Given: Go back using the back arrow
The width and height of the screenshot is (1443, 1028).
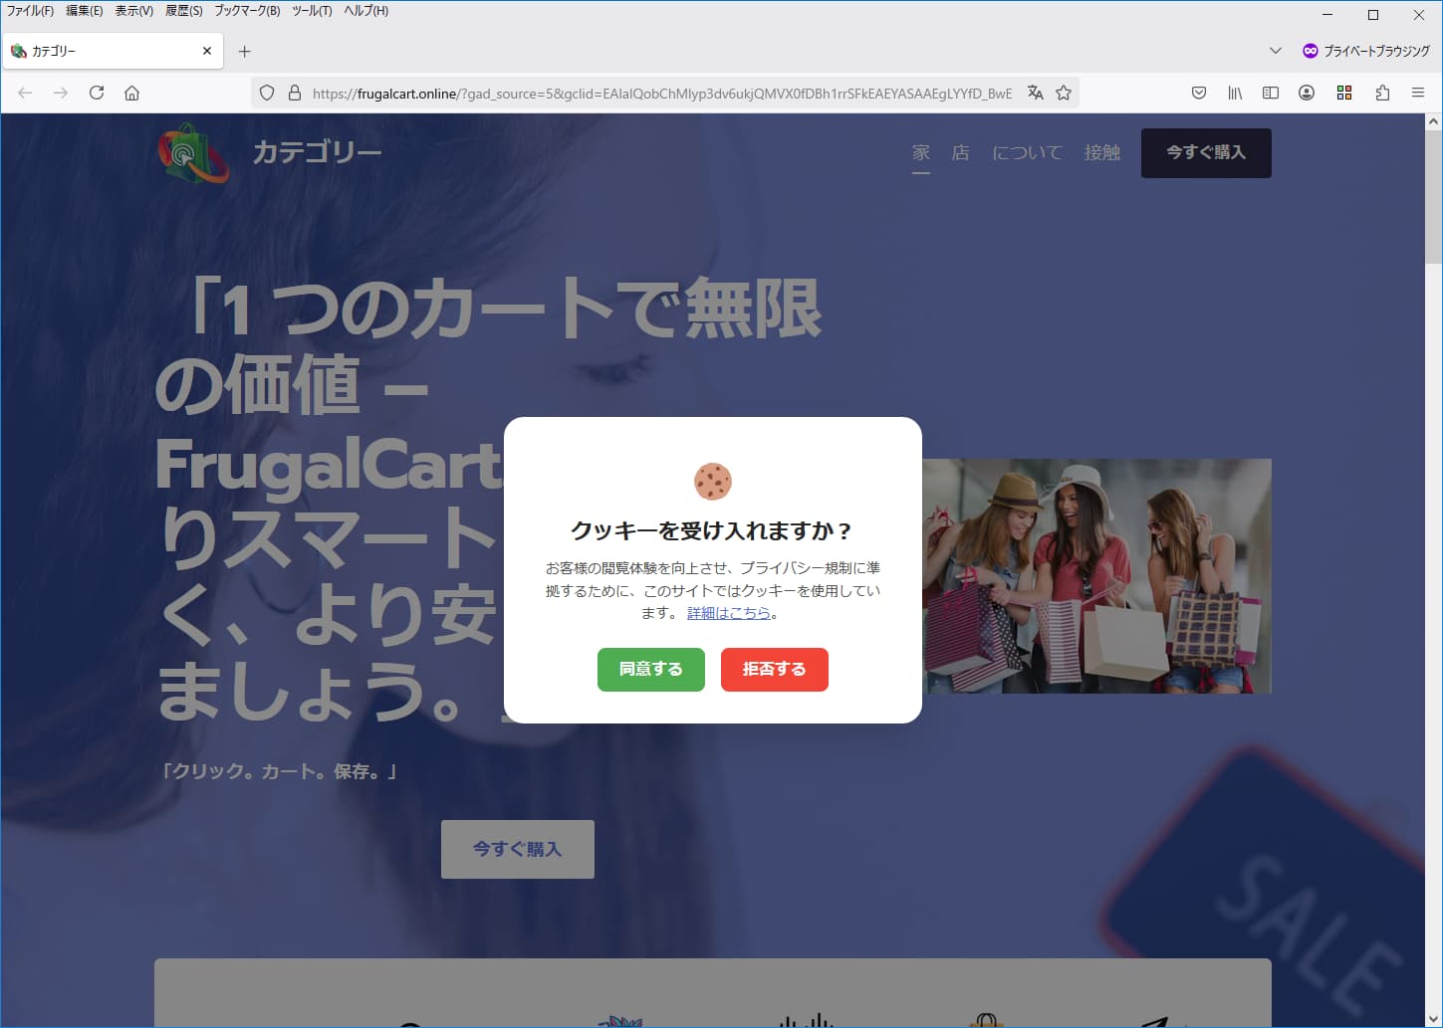Looking at the screenshot, I should point(25,93).
